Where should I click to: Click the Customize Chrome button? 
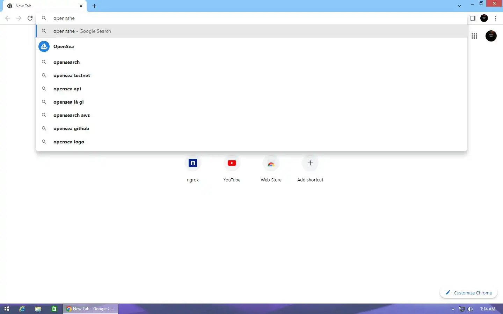[x=468, y=293]
